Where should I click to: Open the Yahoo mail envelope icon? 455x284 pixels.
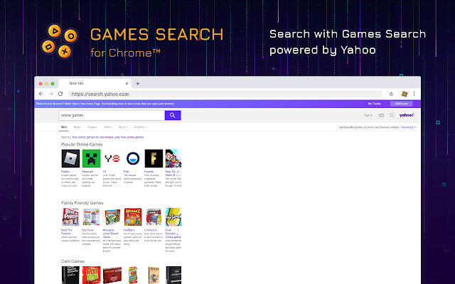point(381,115)
